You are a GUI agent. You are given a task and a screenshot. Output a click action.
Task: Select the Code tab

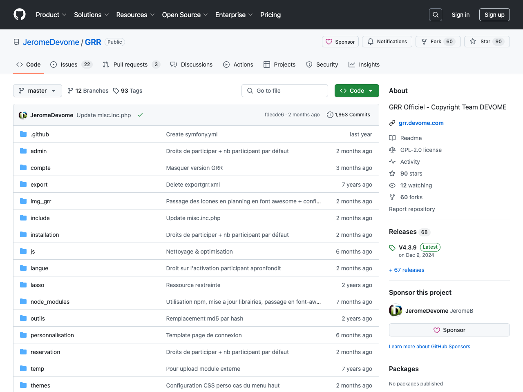point(29,65)
